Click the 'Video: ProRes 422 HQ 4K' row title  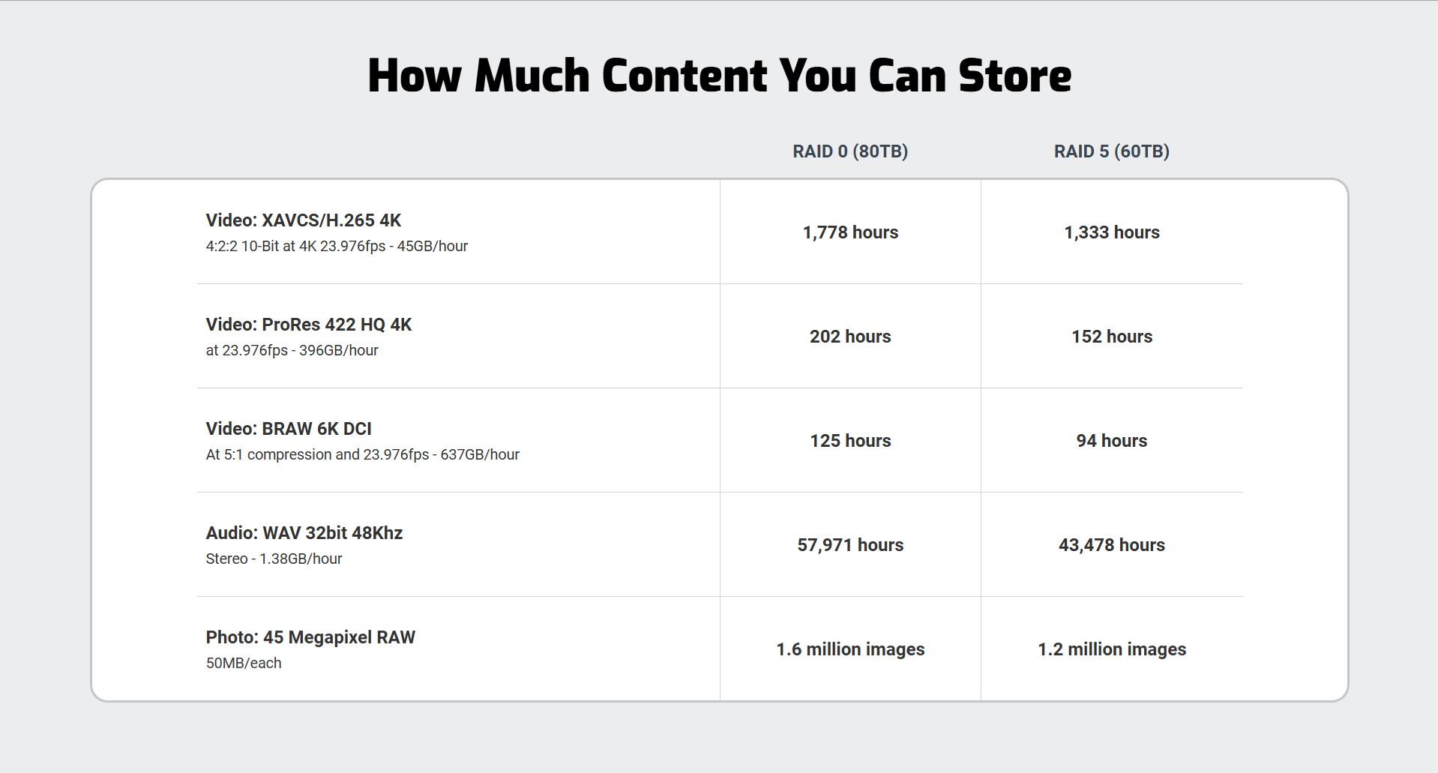tap(309, 325)
